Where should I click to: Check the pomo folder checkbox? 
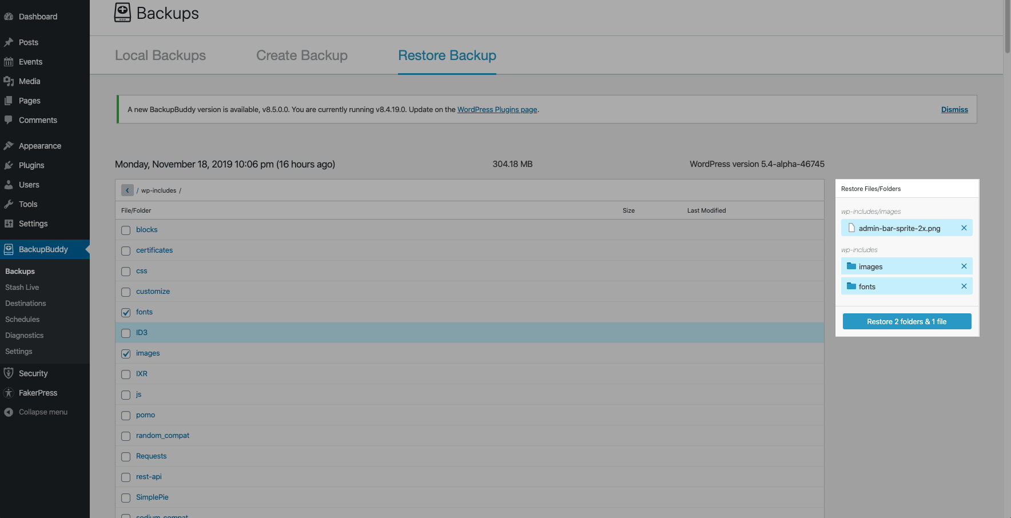(126, 416)
